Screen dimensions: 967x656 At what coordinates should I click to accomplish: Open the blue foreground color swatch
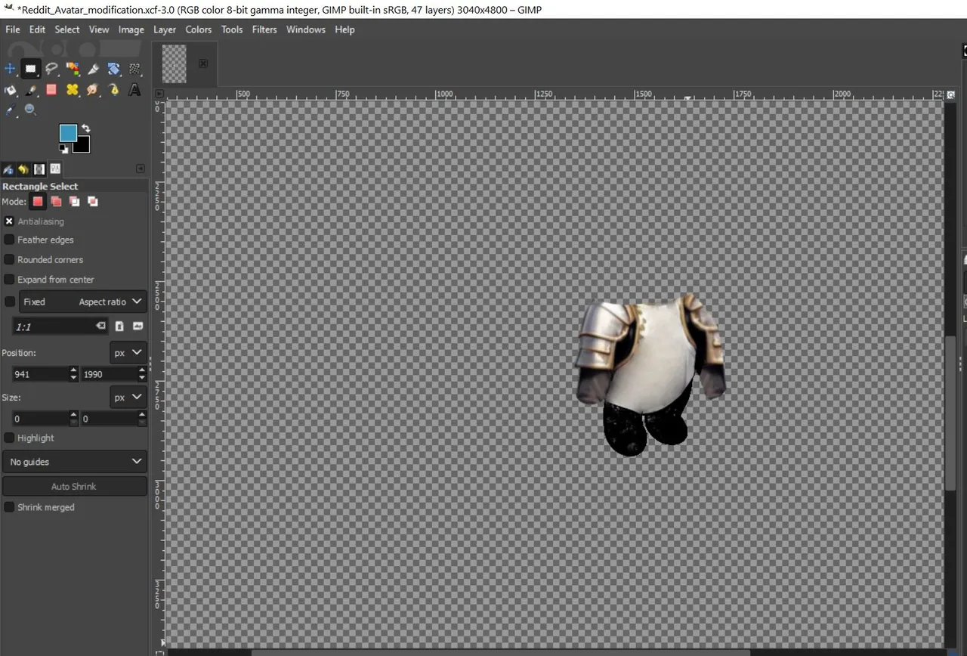point(67,133)
